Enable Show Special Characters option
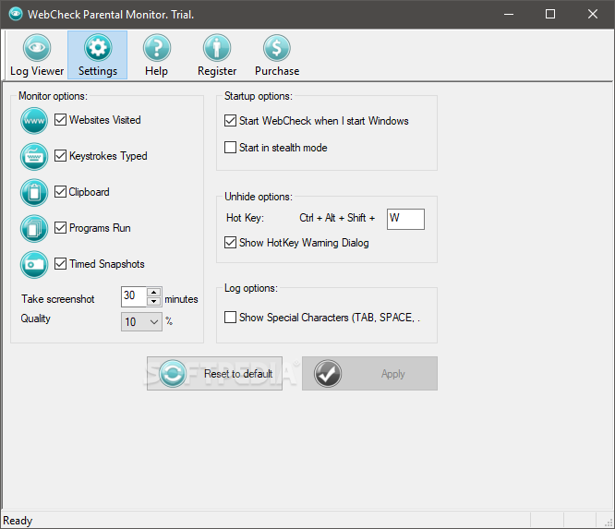The height and width of the screenshot is (529, 615). pos(230,317)
